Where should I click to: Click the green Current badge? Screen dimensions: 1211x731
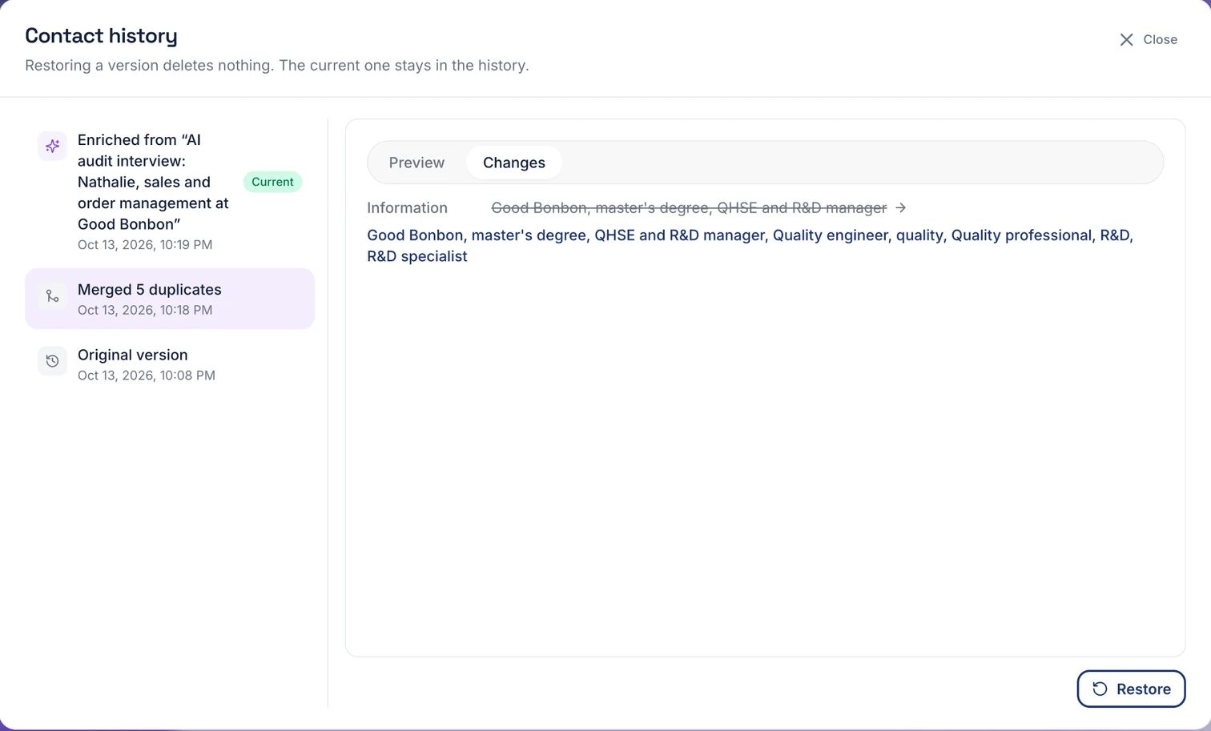click(x=272, y=182)
